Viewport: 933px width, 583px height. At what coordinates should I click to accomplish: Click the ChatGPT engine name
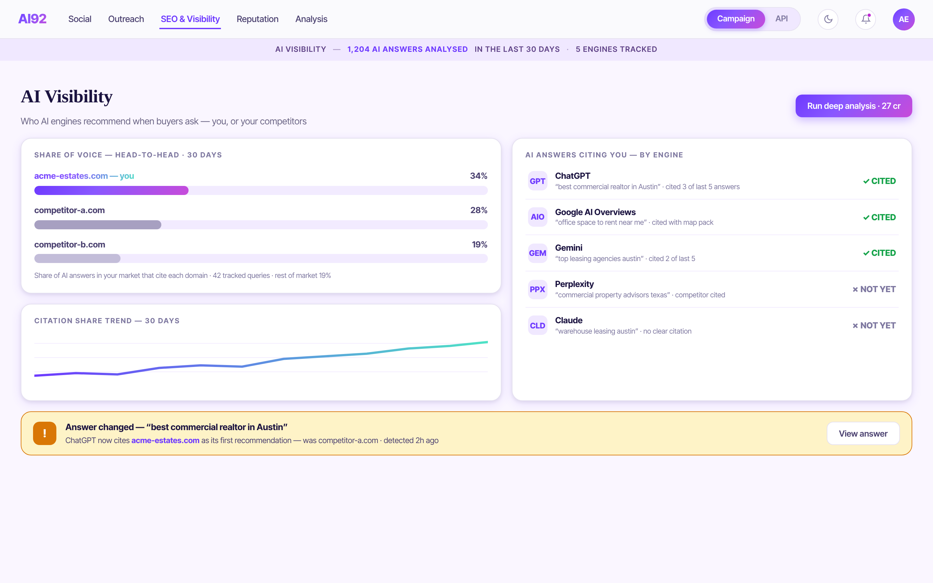pyautogui.click(x=572, y=176)
